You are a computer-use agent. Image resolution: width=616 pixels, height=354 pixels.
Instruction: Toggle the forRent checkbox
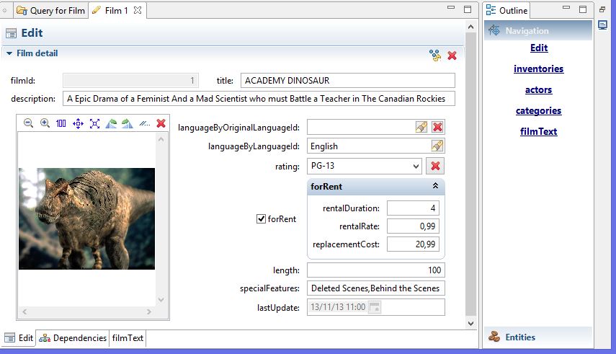pos(262,219)
